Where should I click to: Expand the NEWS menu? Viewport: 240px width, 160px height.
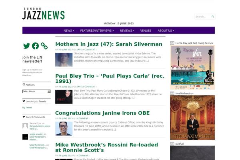click(x=69, y=30)
